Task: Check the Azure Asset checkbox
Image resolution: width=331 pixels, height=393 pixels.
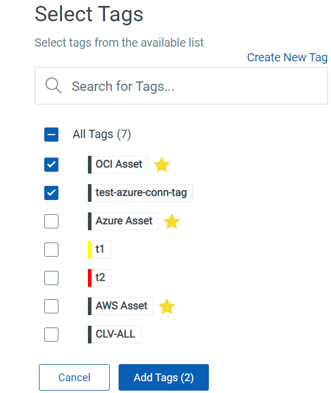Action: click(x=51, y=221)
